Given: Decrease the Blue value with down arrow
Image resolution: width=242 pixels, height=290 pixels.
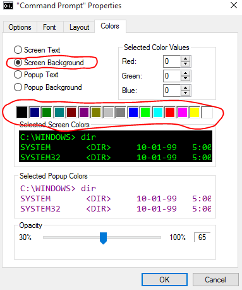Looking at the screenshot, I should pyautogui.click(x=186, y=93).
